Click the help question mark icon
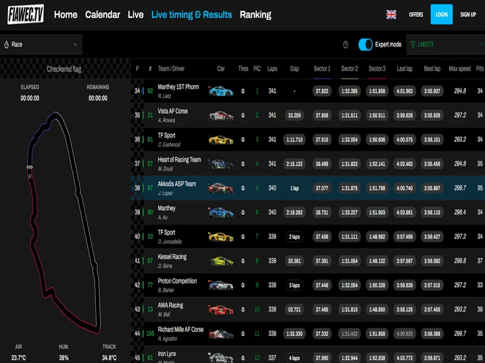The image size is (485, 363). pos(346,45)
